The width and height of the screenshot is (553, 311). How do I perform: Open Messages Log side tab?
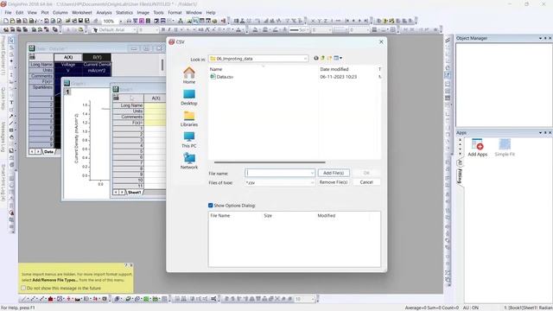tap(3, 136)
